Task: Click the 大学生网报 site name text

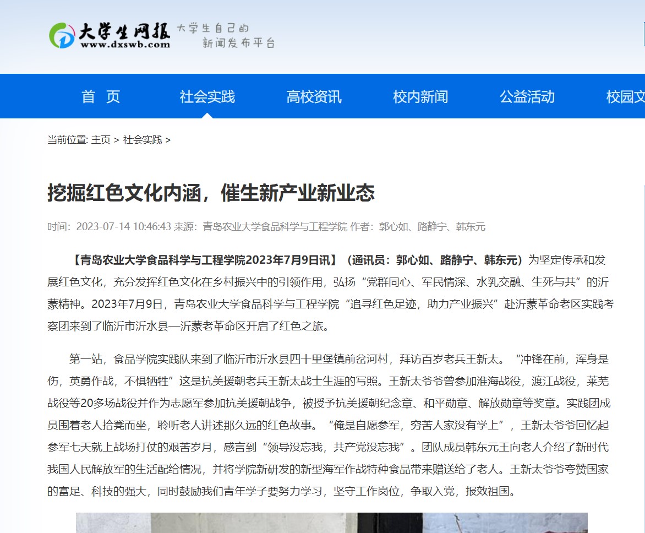Action: (x=124, y=31)
